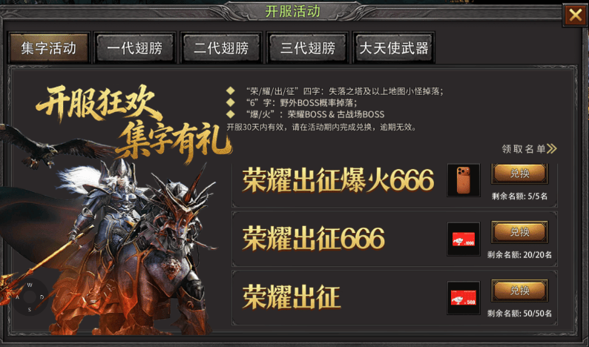Click the 荣耀出征666 title text

pyautogui.click(x=314, y=239)
